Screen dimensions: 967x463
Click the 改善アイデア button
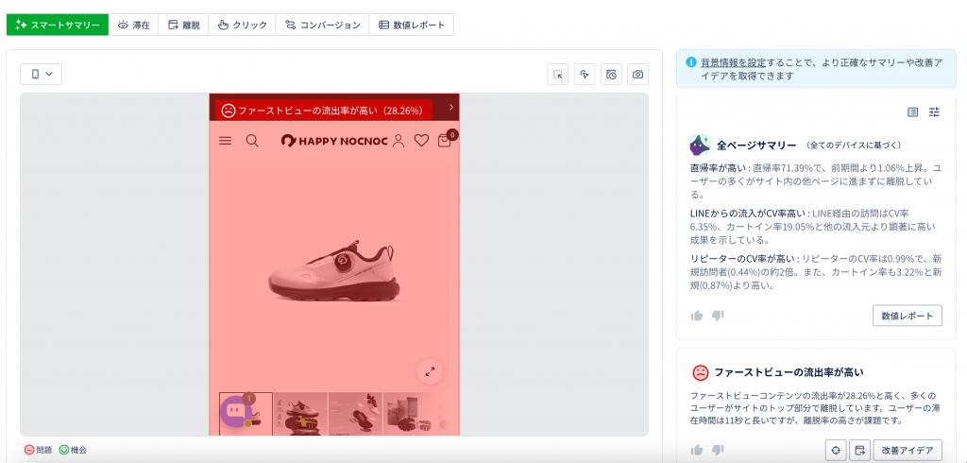pyautogui.click(x=908, y=451)
